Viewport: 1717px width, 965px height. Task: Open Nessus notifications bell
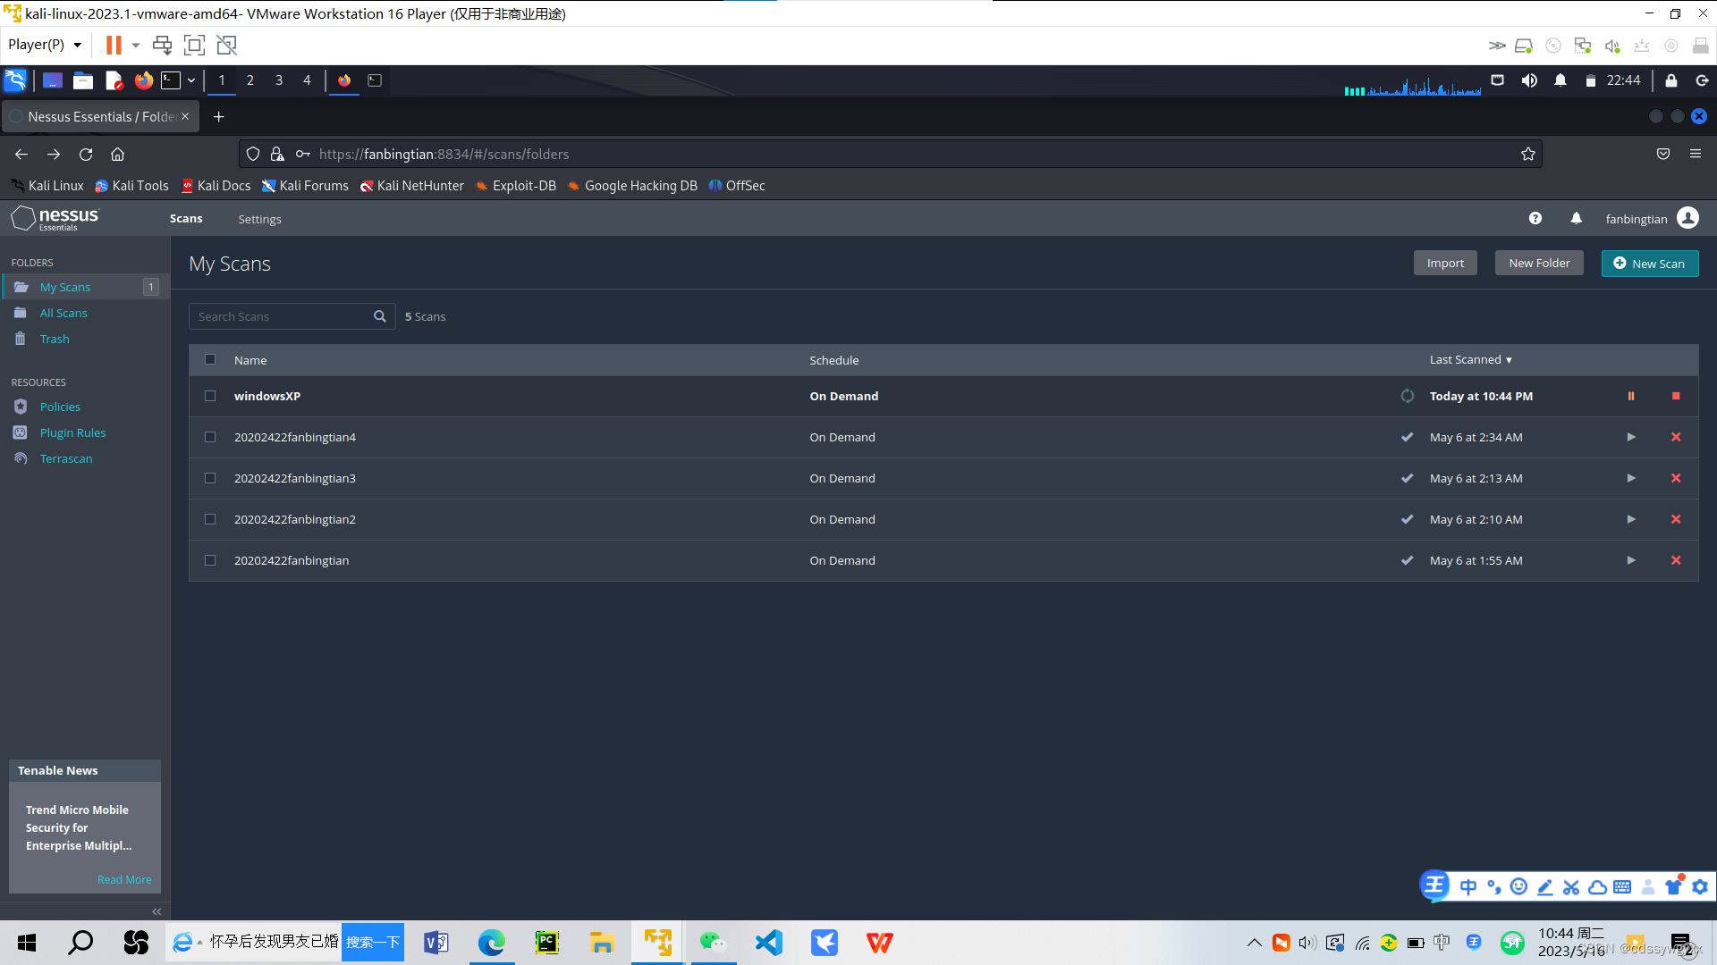click(1576, 218)
